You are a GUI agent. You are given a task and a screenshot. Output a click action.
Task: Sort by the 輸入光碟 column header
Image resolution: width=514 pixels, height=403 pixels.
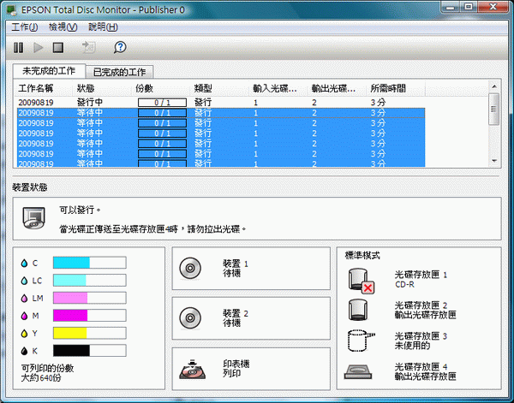click(x=279, y=88)
